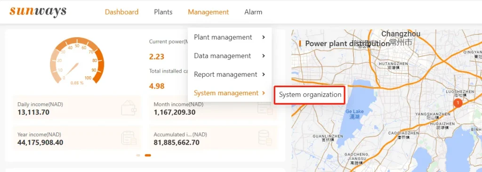Select the active orange carousel dot
This screenshot has height=172, width=482.
[148, 156]
